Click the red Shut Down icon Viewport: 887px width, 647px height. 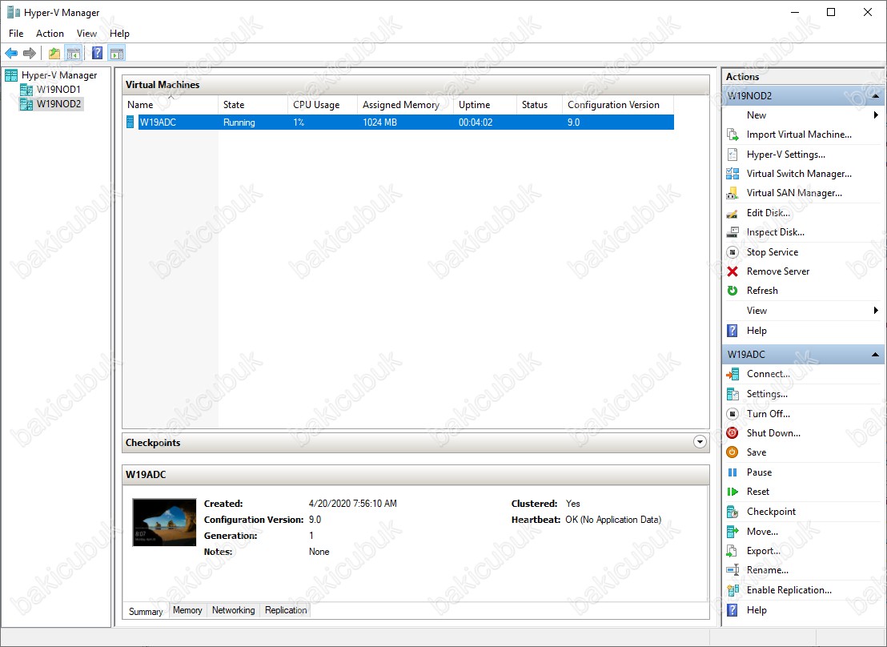[732, 433]
